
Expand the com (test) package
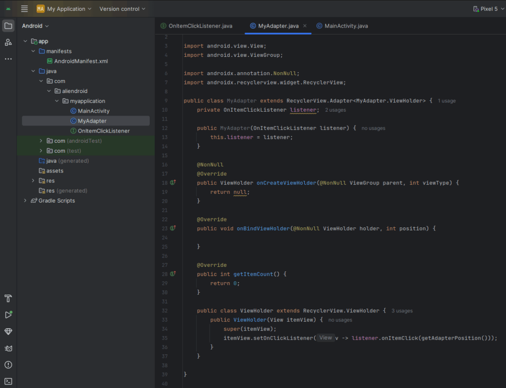point(41,151)
